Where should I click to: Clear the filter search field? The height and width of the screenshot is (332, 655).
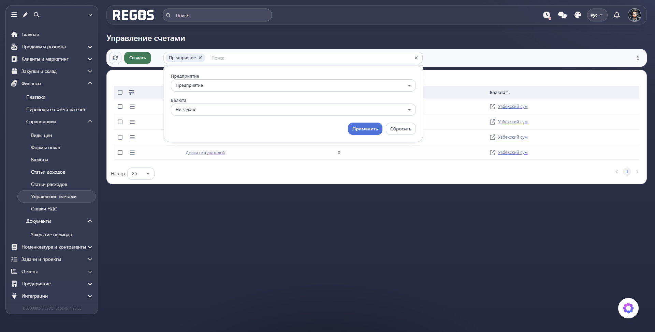[x=416, y=58]
